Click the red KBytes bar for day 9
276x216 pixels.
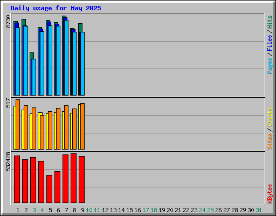coord(81,179)
